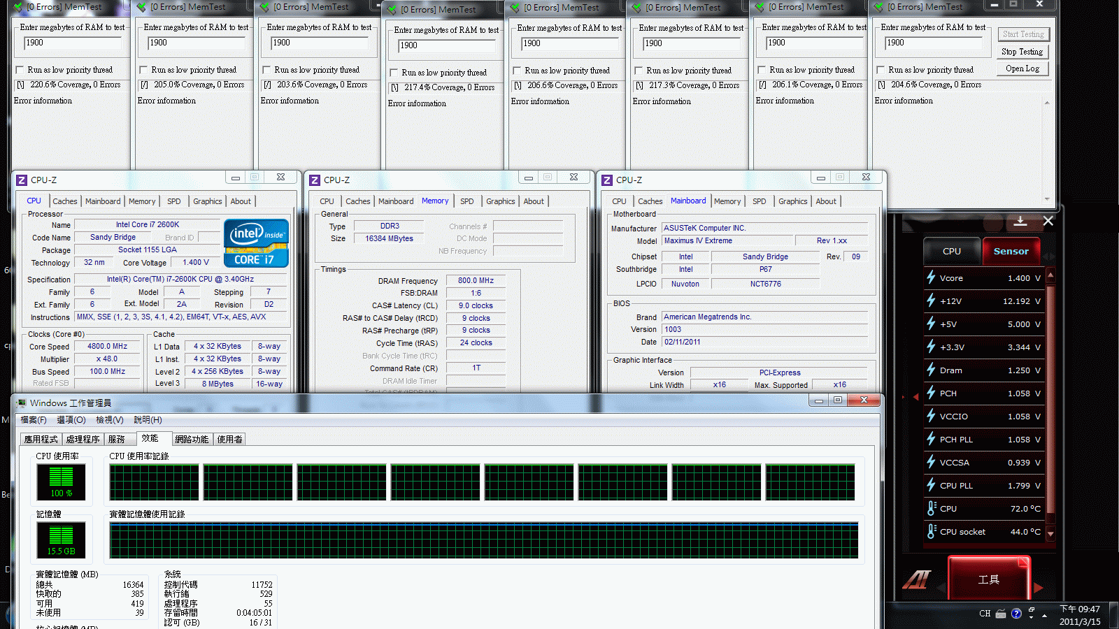Viewport: 1119px width, 629px height.
Task: Click the red left arrow on AI Suite edge
Action: tap(915, 396)
